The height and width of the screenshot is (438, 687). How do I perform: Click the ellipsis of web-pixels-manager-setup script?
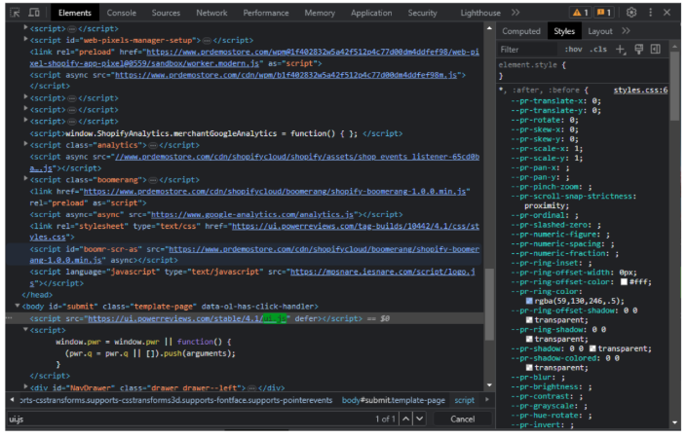coord(207,41)
